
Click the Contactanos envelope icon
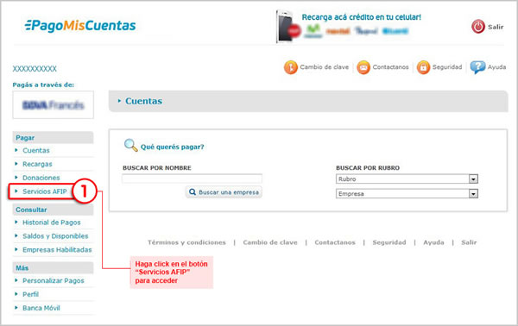363,67
